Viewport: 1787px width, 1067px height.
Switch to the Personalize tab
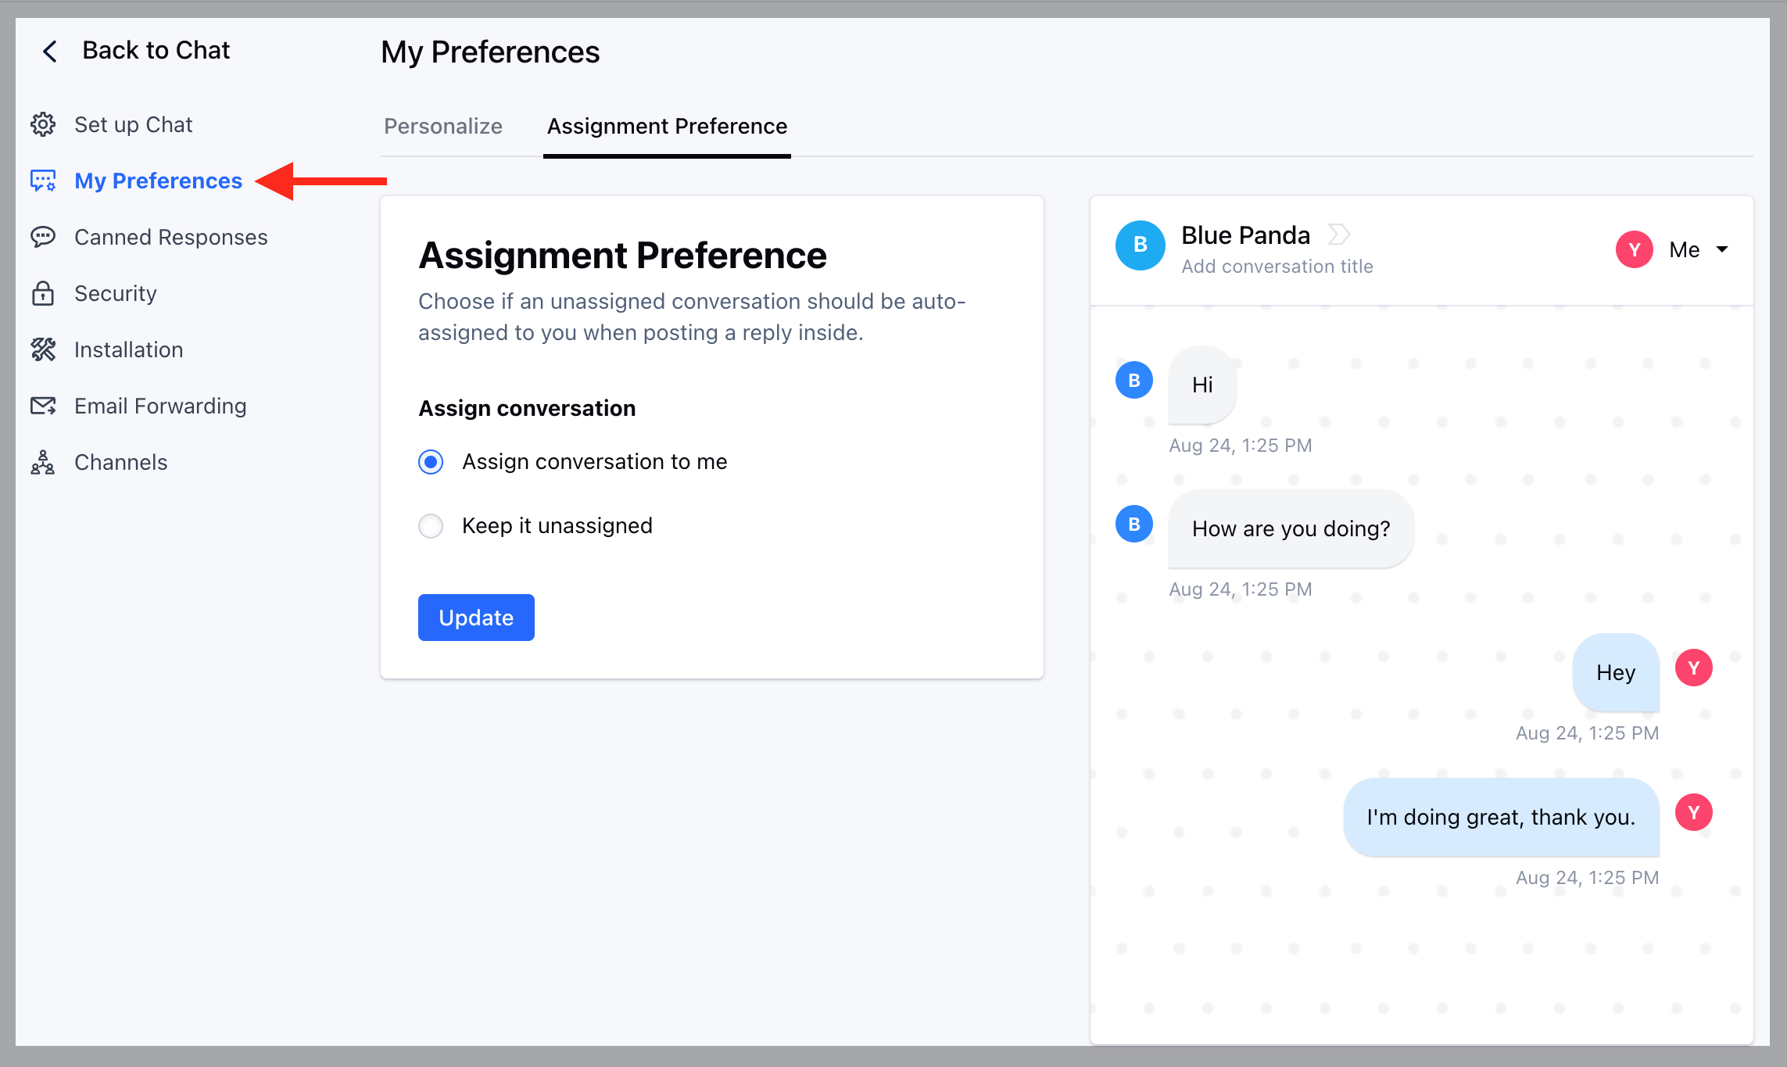coord(442,126)
